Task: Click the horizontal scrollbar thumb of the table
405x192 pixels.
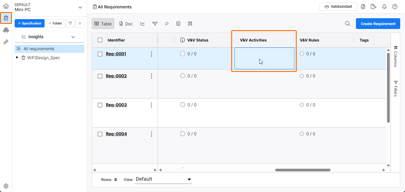Action: pyautogui.click(x=303, y=170)
